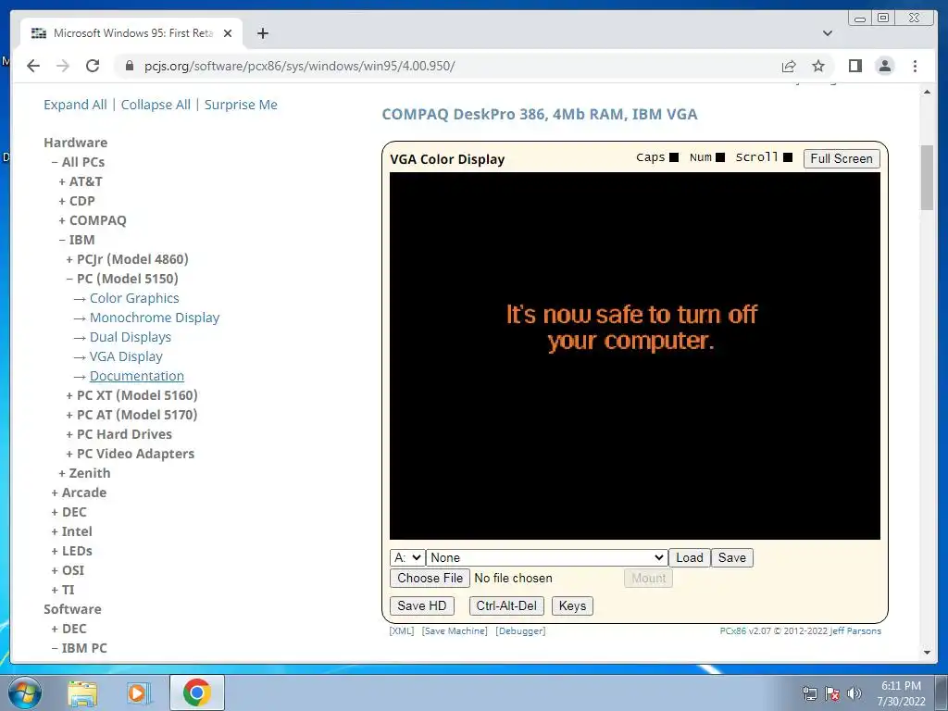Toggle the Caps lock indicator
This screenshot has height=711, width=948.
tap(674, 157)
